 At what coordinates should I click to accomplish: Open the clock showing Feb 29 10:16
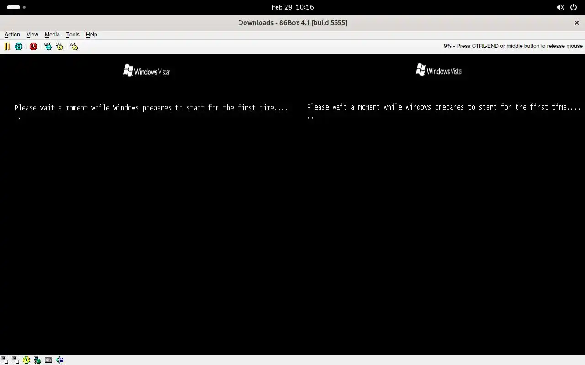tap(292, 7)
